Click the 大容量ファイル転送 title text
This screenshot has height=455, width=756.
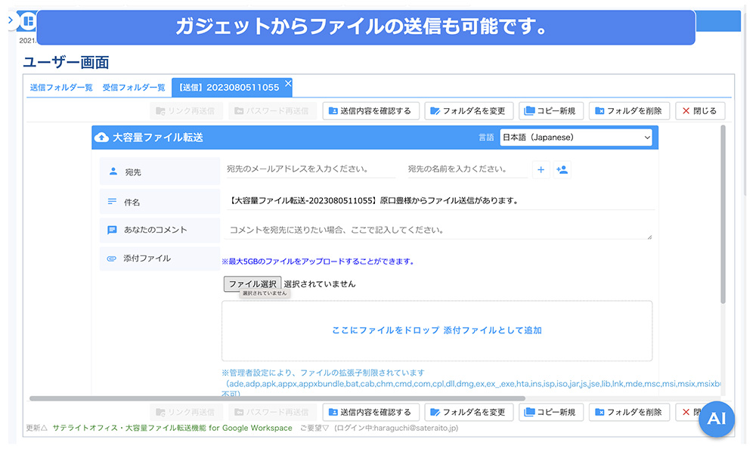[x=158, y=138]
